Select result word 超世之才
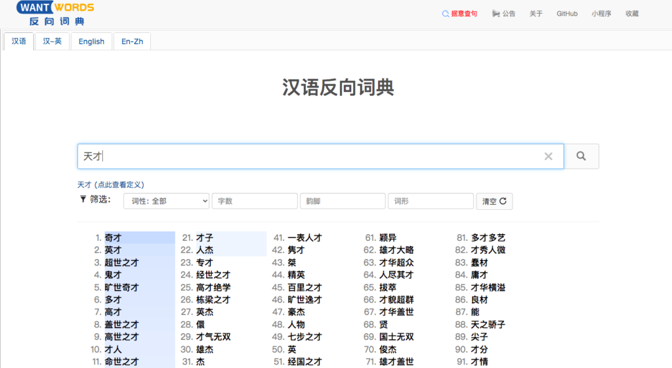672x368 pixels. click(x=121, y=262)
